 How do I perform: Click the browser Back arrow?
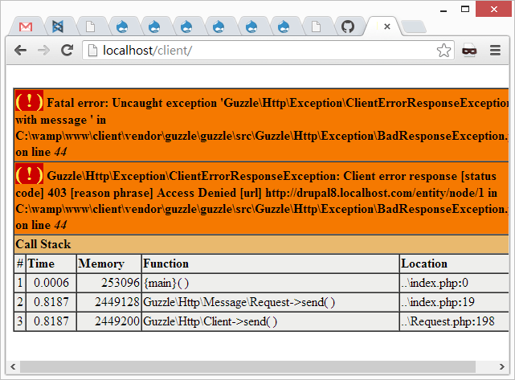[21, 51]
